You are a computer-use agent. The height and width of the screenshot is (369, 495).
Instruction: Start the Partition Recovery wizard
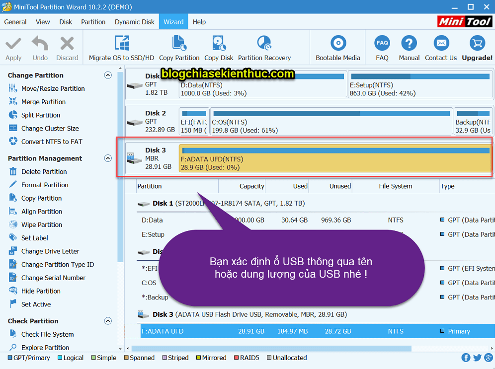click(264, 48)
